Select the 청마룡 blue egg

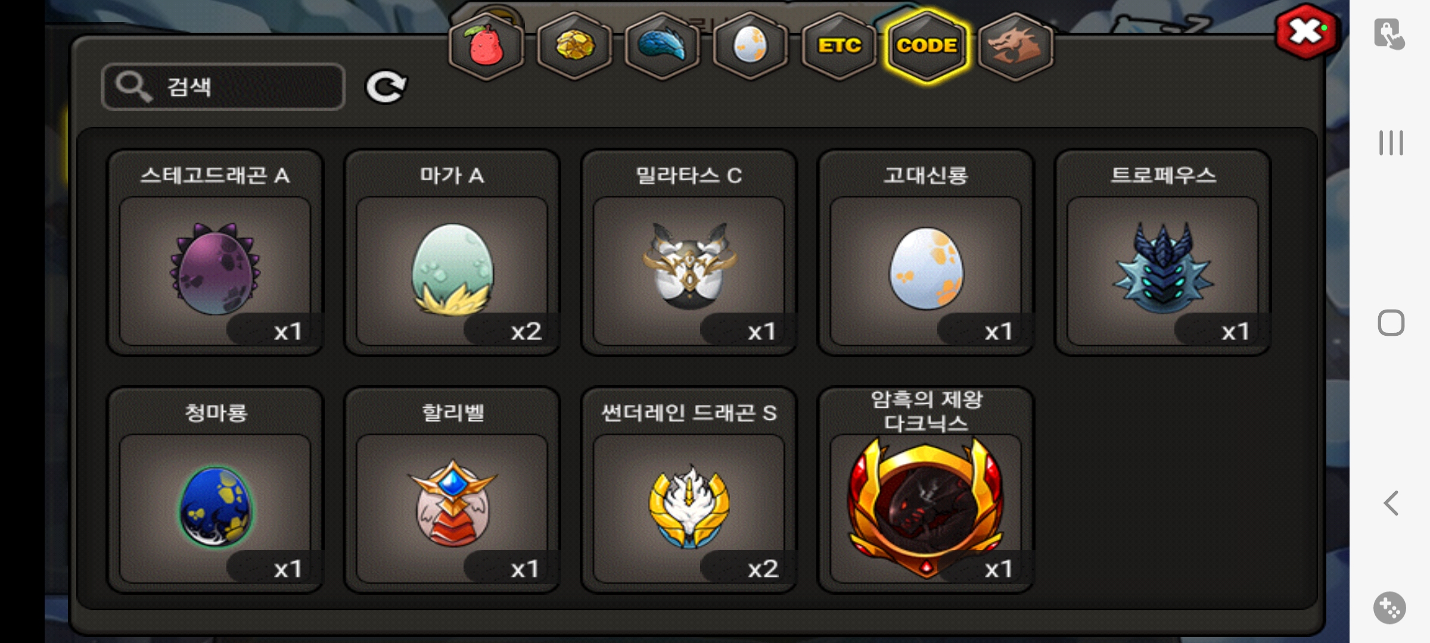click(x=215, y=490)
